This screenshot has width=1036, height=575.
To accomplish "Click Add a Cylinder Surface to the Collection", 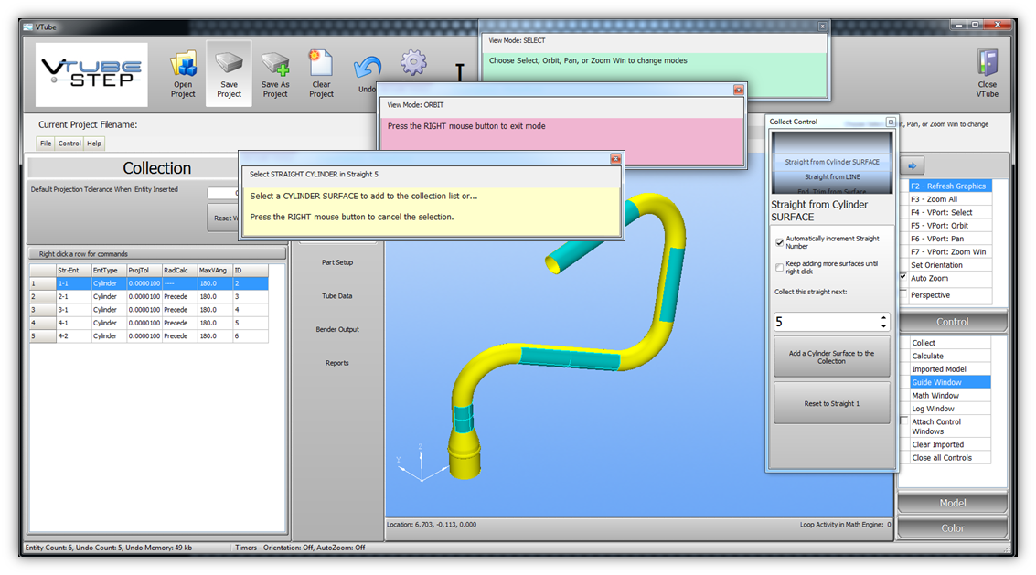I will [831, 357].
